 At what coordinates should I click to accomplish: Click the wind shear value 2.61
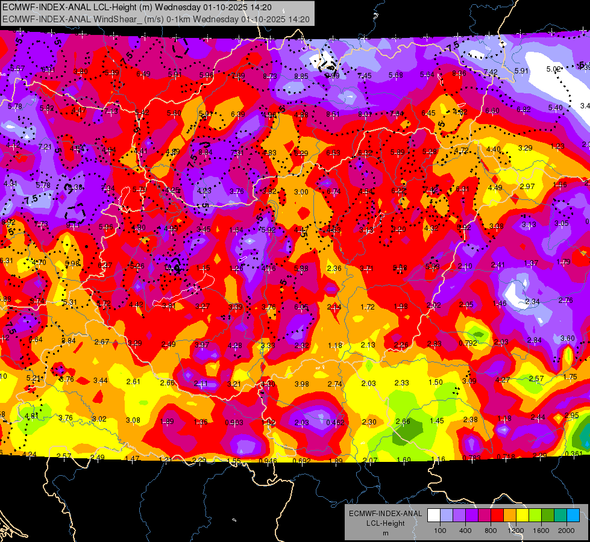click(x=133, y=381)
